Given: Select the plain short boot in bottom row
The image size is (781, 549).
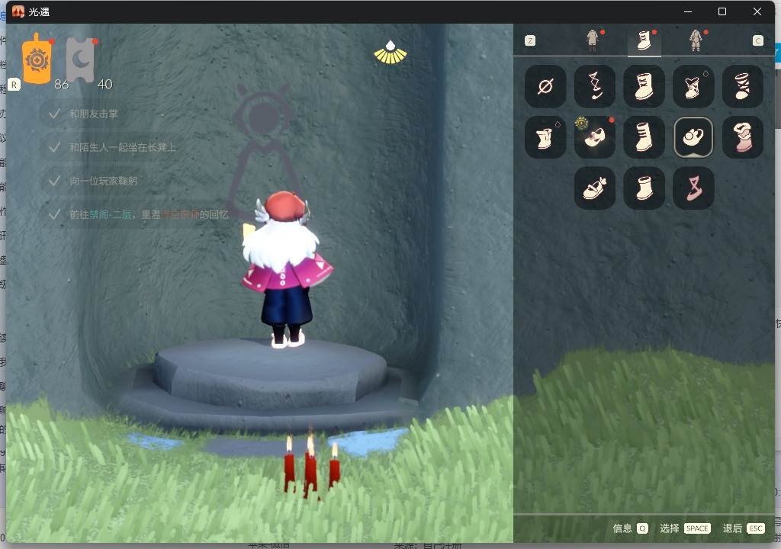Looking at the screenshot, I should [644, 188].
